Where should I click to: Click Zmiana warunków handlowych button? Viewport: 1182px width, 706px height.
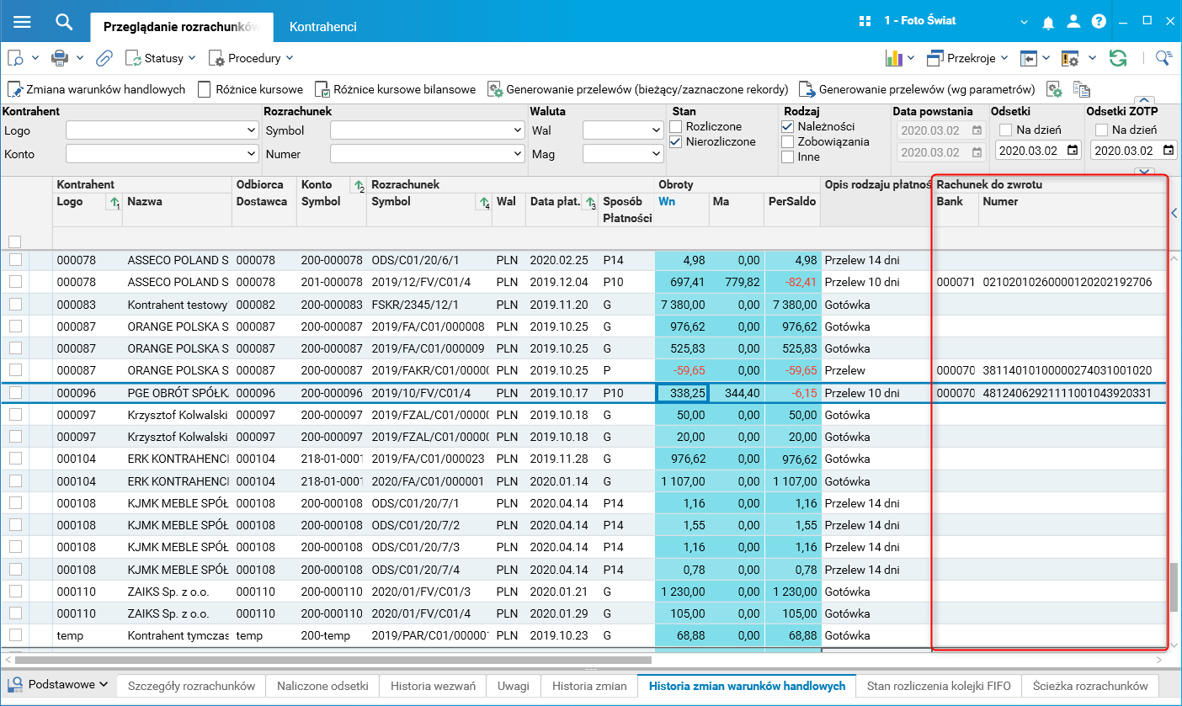click(97, 89)
